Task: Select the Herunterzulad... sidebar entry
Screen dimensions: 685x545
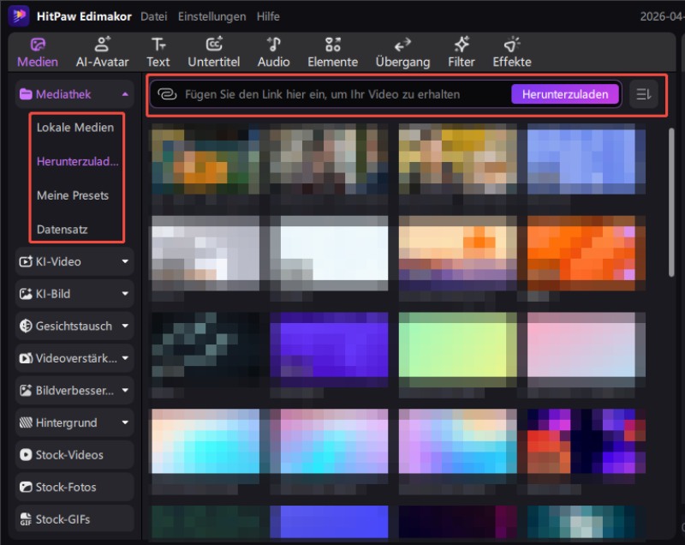Action: (x=78, y=161)
